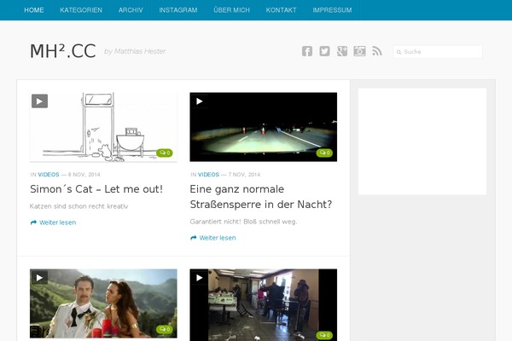512x341 pixels.
Task: Click comment bubble on Simon's Cat thumbnail
Action: tap(165, 153)
